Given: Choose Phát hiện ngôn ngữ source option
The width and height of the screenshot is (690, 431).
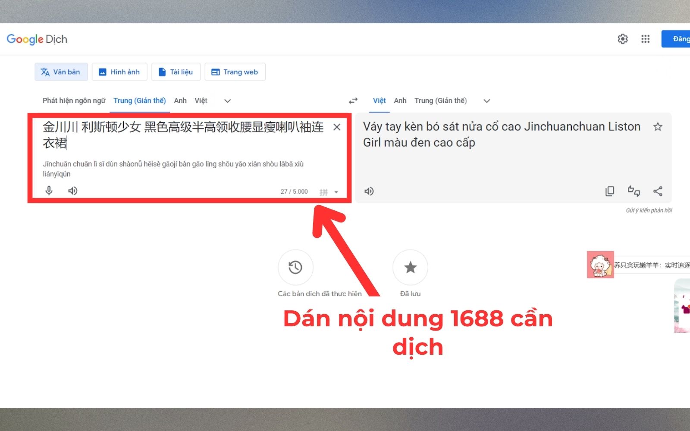Looking at the screenshot, I should (x=74, y=100).
